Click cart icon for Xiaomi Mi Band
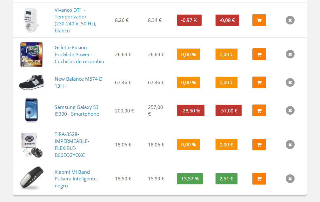 pyautogui.click(x=259, y=179)
